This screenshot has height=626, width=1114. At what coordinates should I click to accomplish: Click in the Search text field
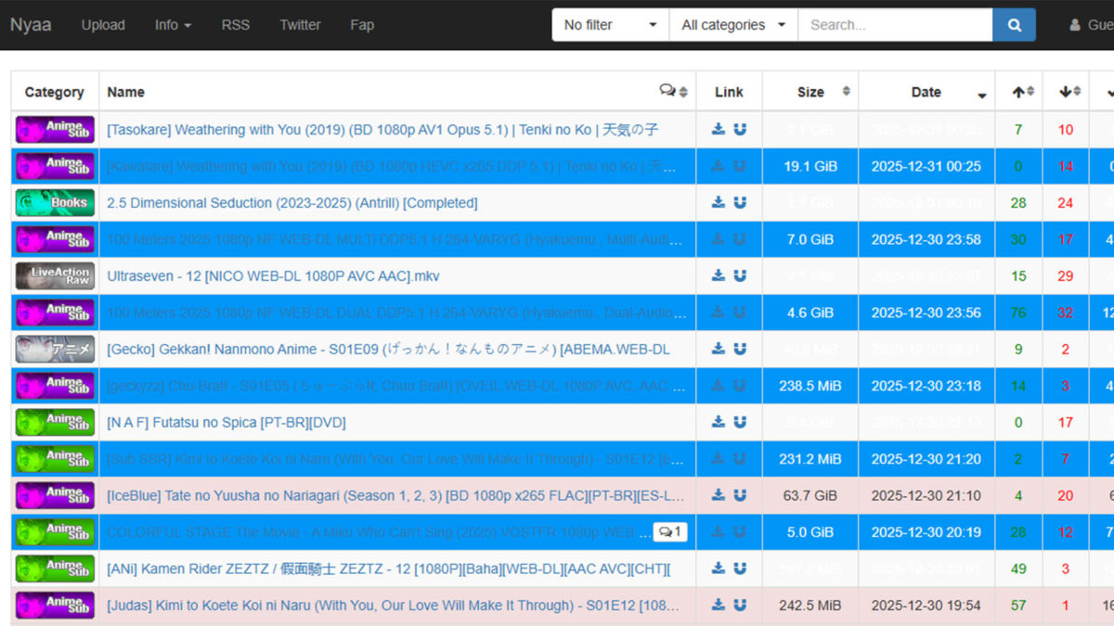click(895, 25)
